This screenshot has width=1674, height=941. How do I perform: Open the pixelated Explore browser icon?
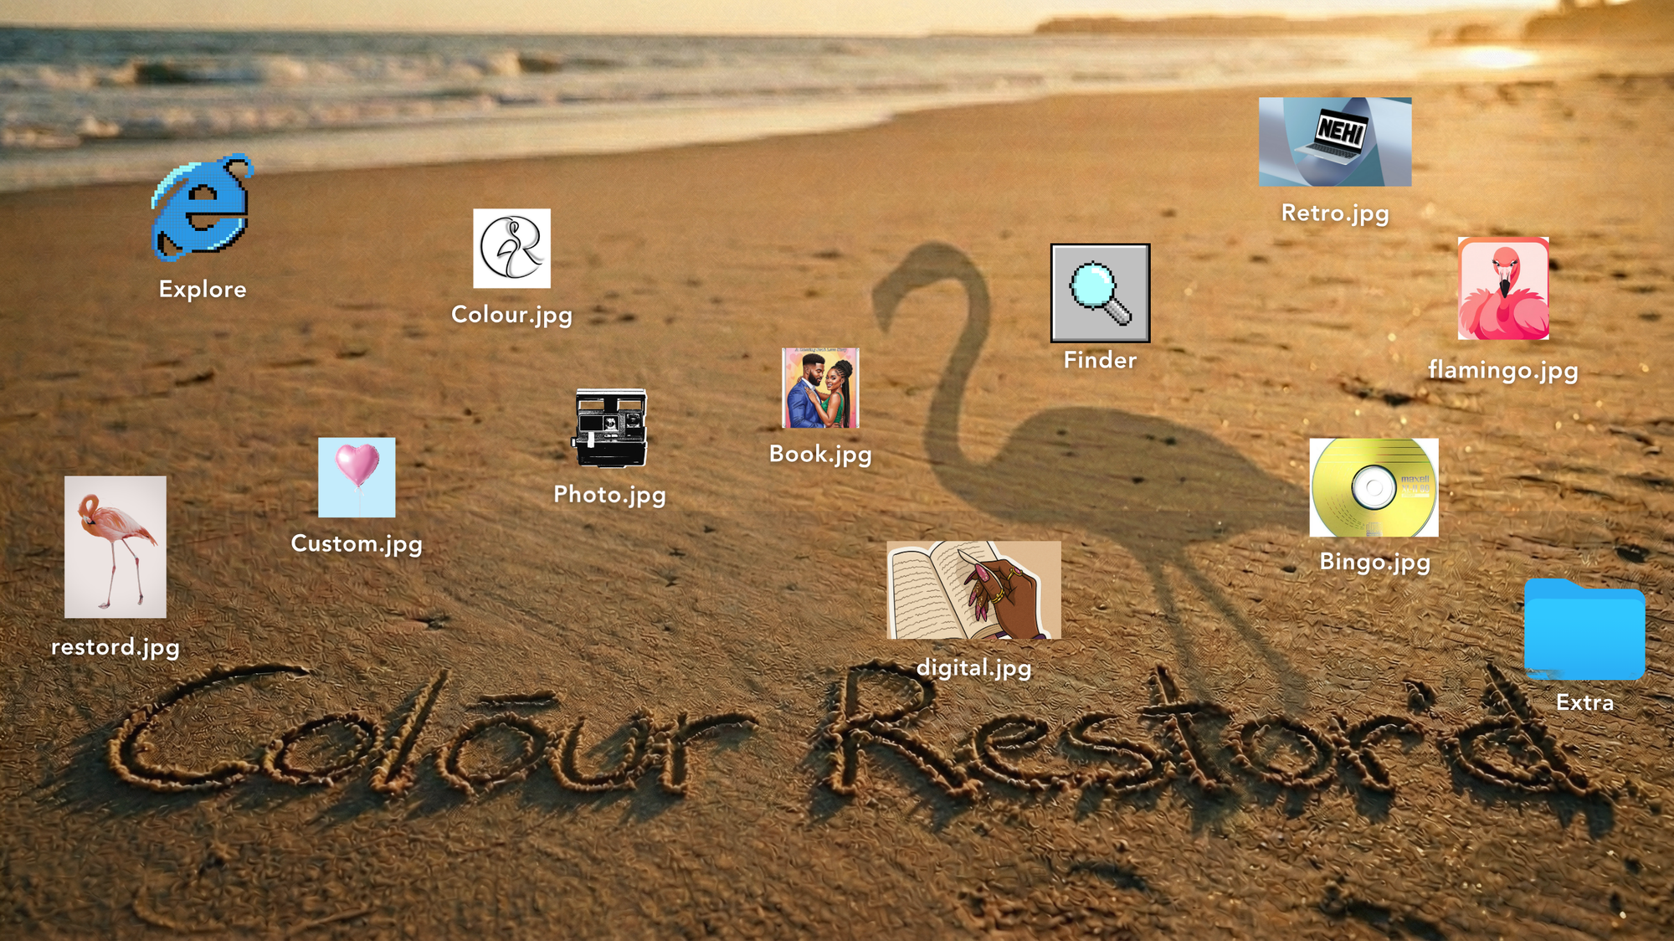point(202,208)
